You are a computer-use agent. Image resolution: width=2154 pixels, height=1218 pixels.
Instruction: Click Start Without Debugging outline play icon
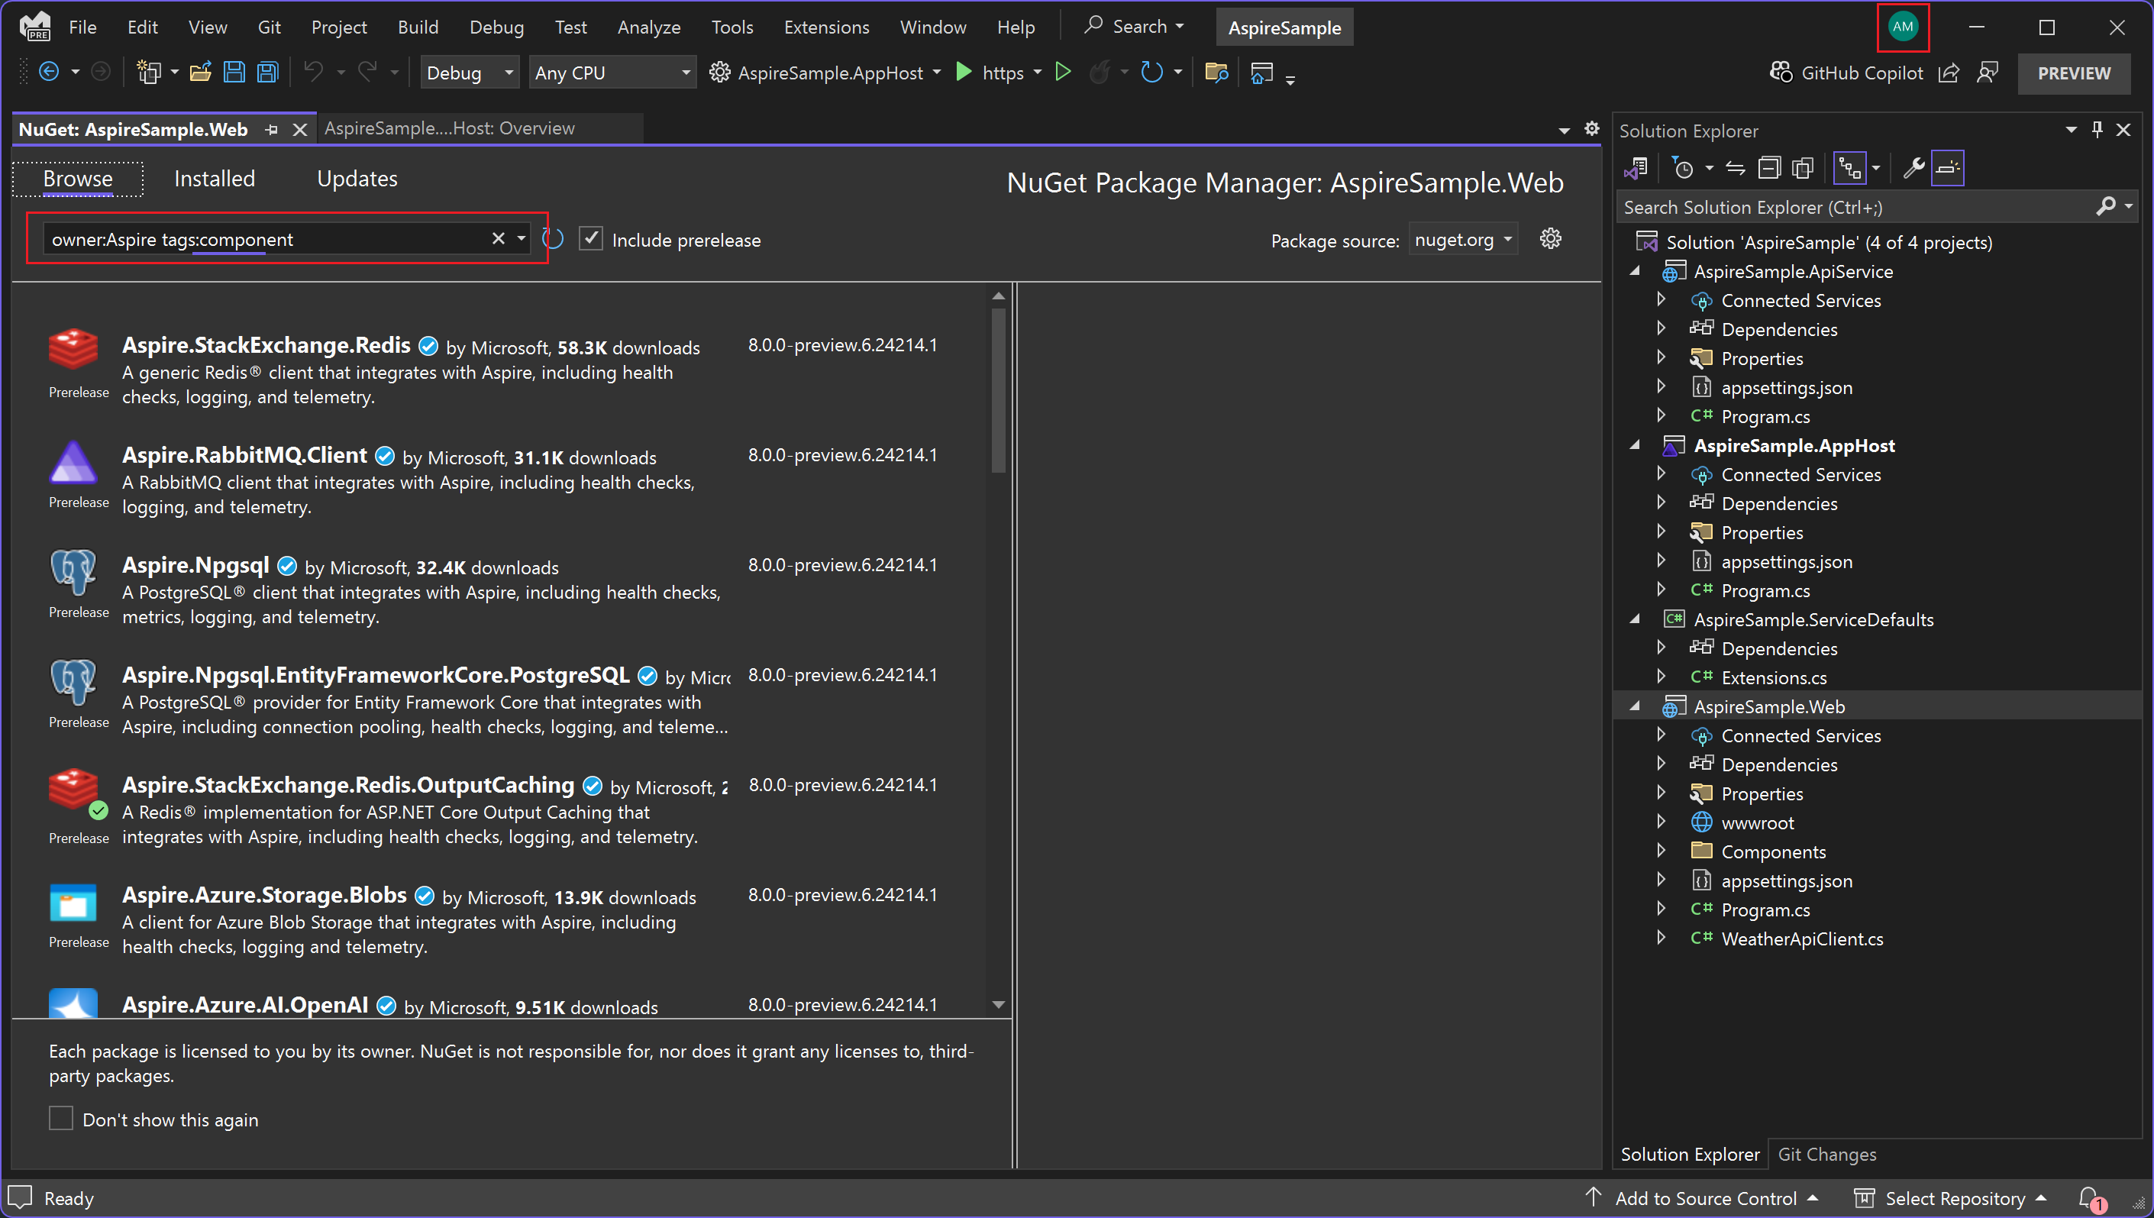pos(1063,73)
